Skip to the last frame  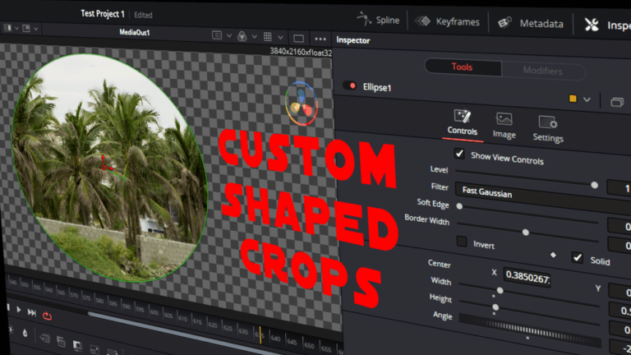(32, 312)
